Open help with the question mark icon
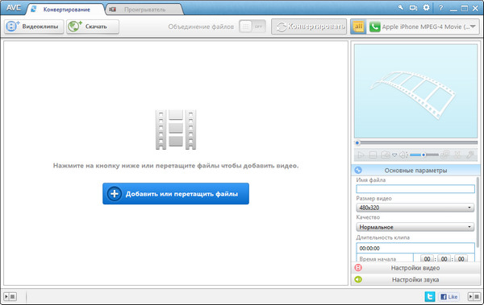The image size is (484, 305). [x=440, y=8]
